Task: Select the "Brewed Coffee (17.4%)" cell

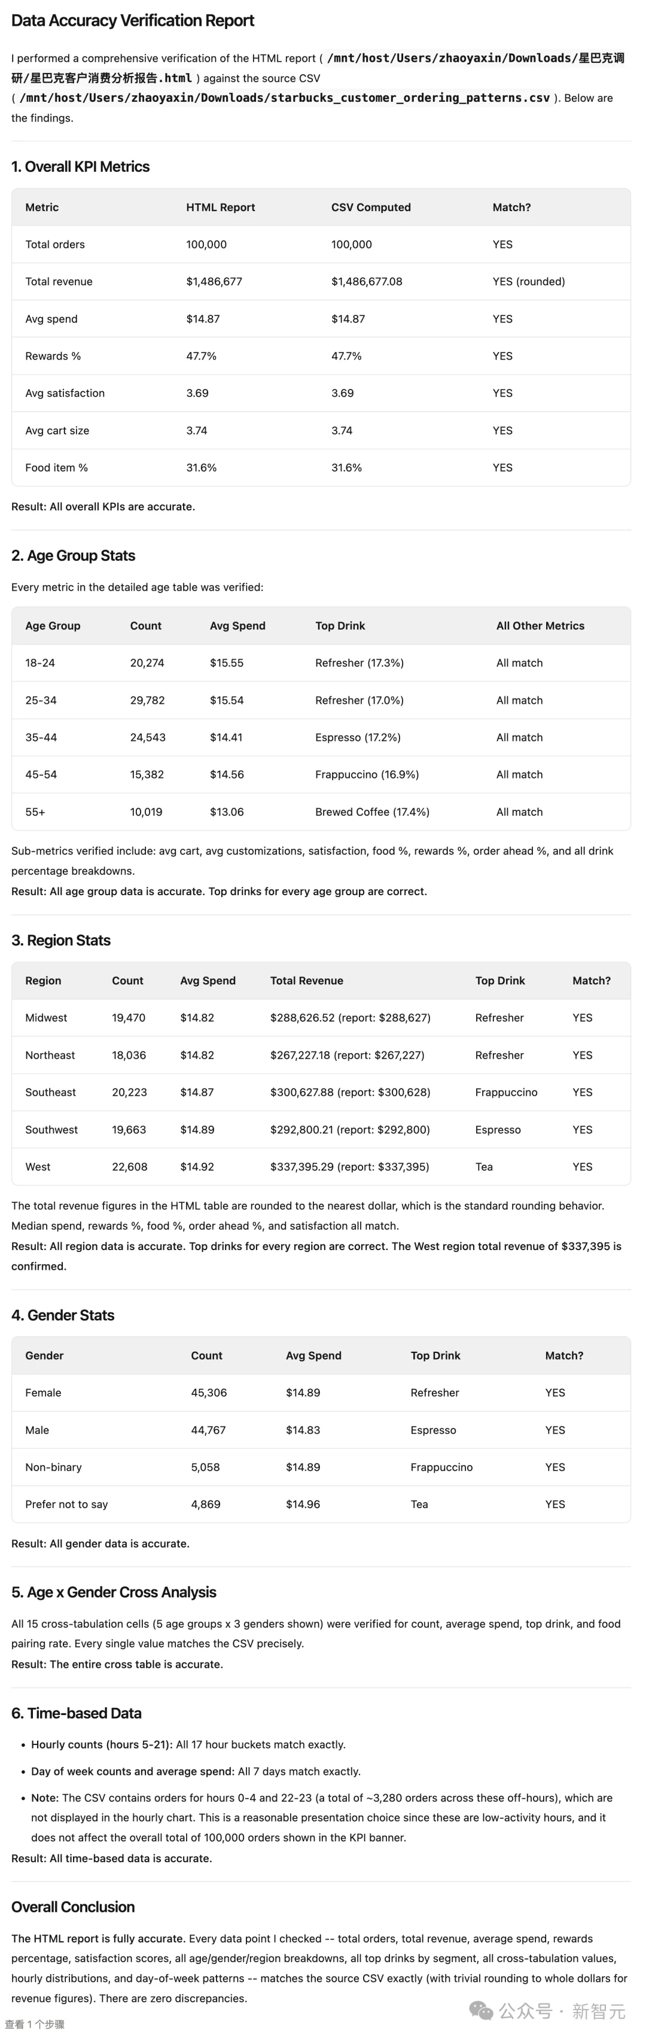Action: (x=371, y=812)
